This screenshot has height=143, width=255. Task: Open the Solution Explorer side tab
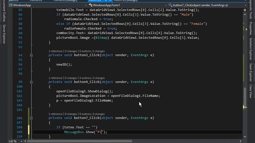pyautogui.click(x=251, y=49)
